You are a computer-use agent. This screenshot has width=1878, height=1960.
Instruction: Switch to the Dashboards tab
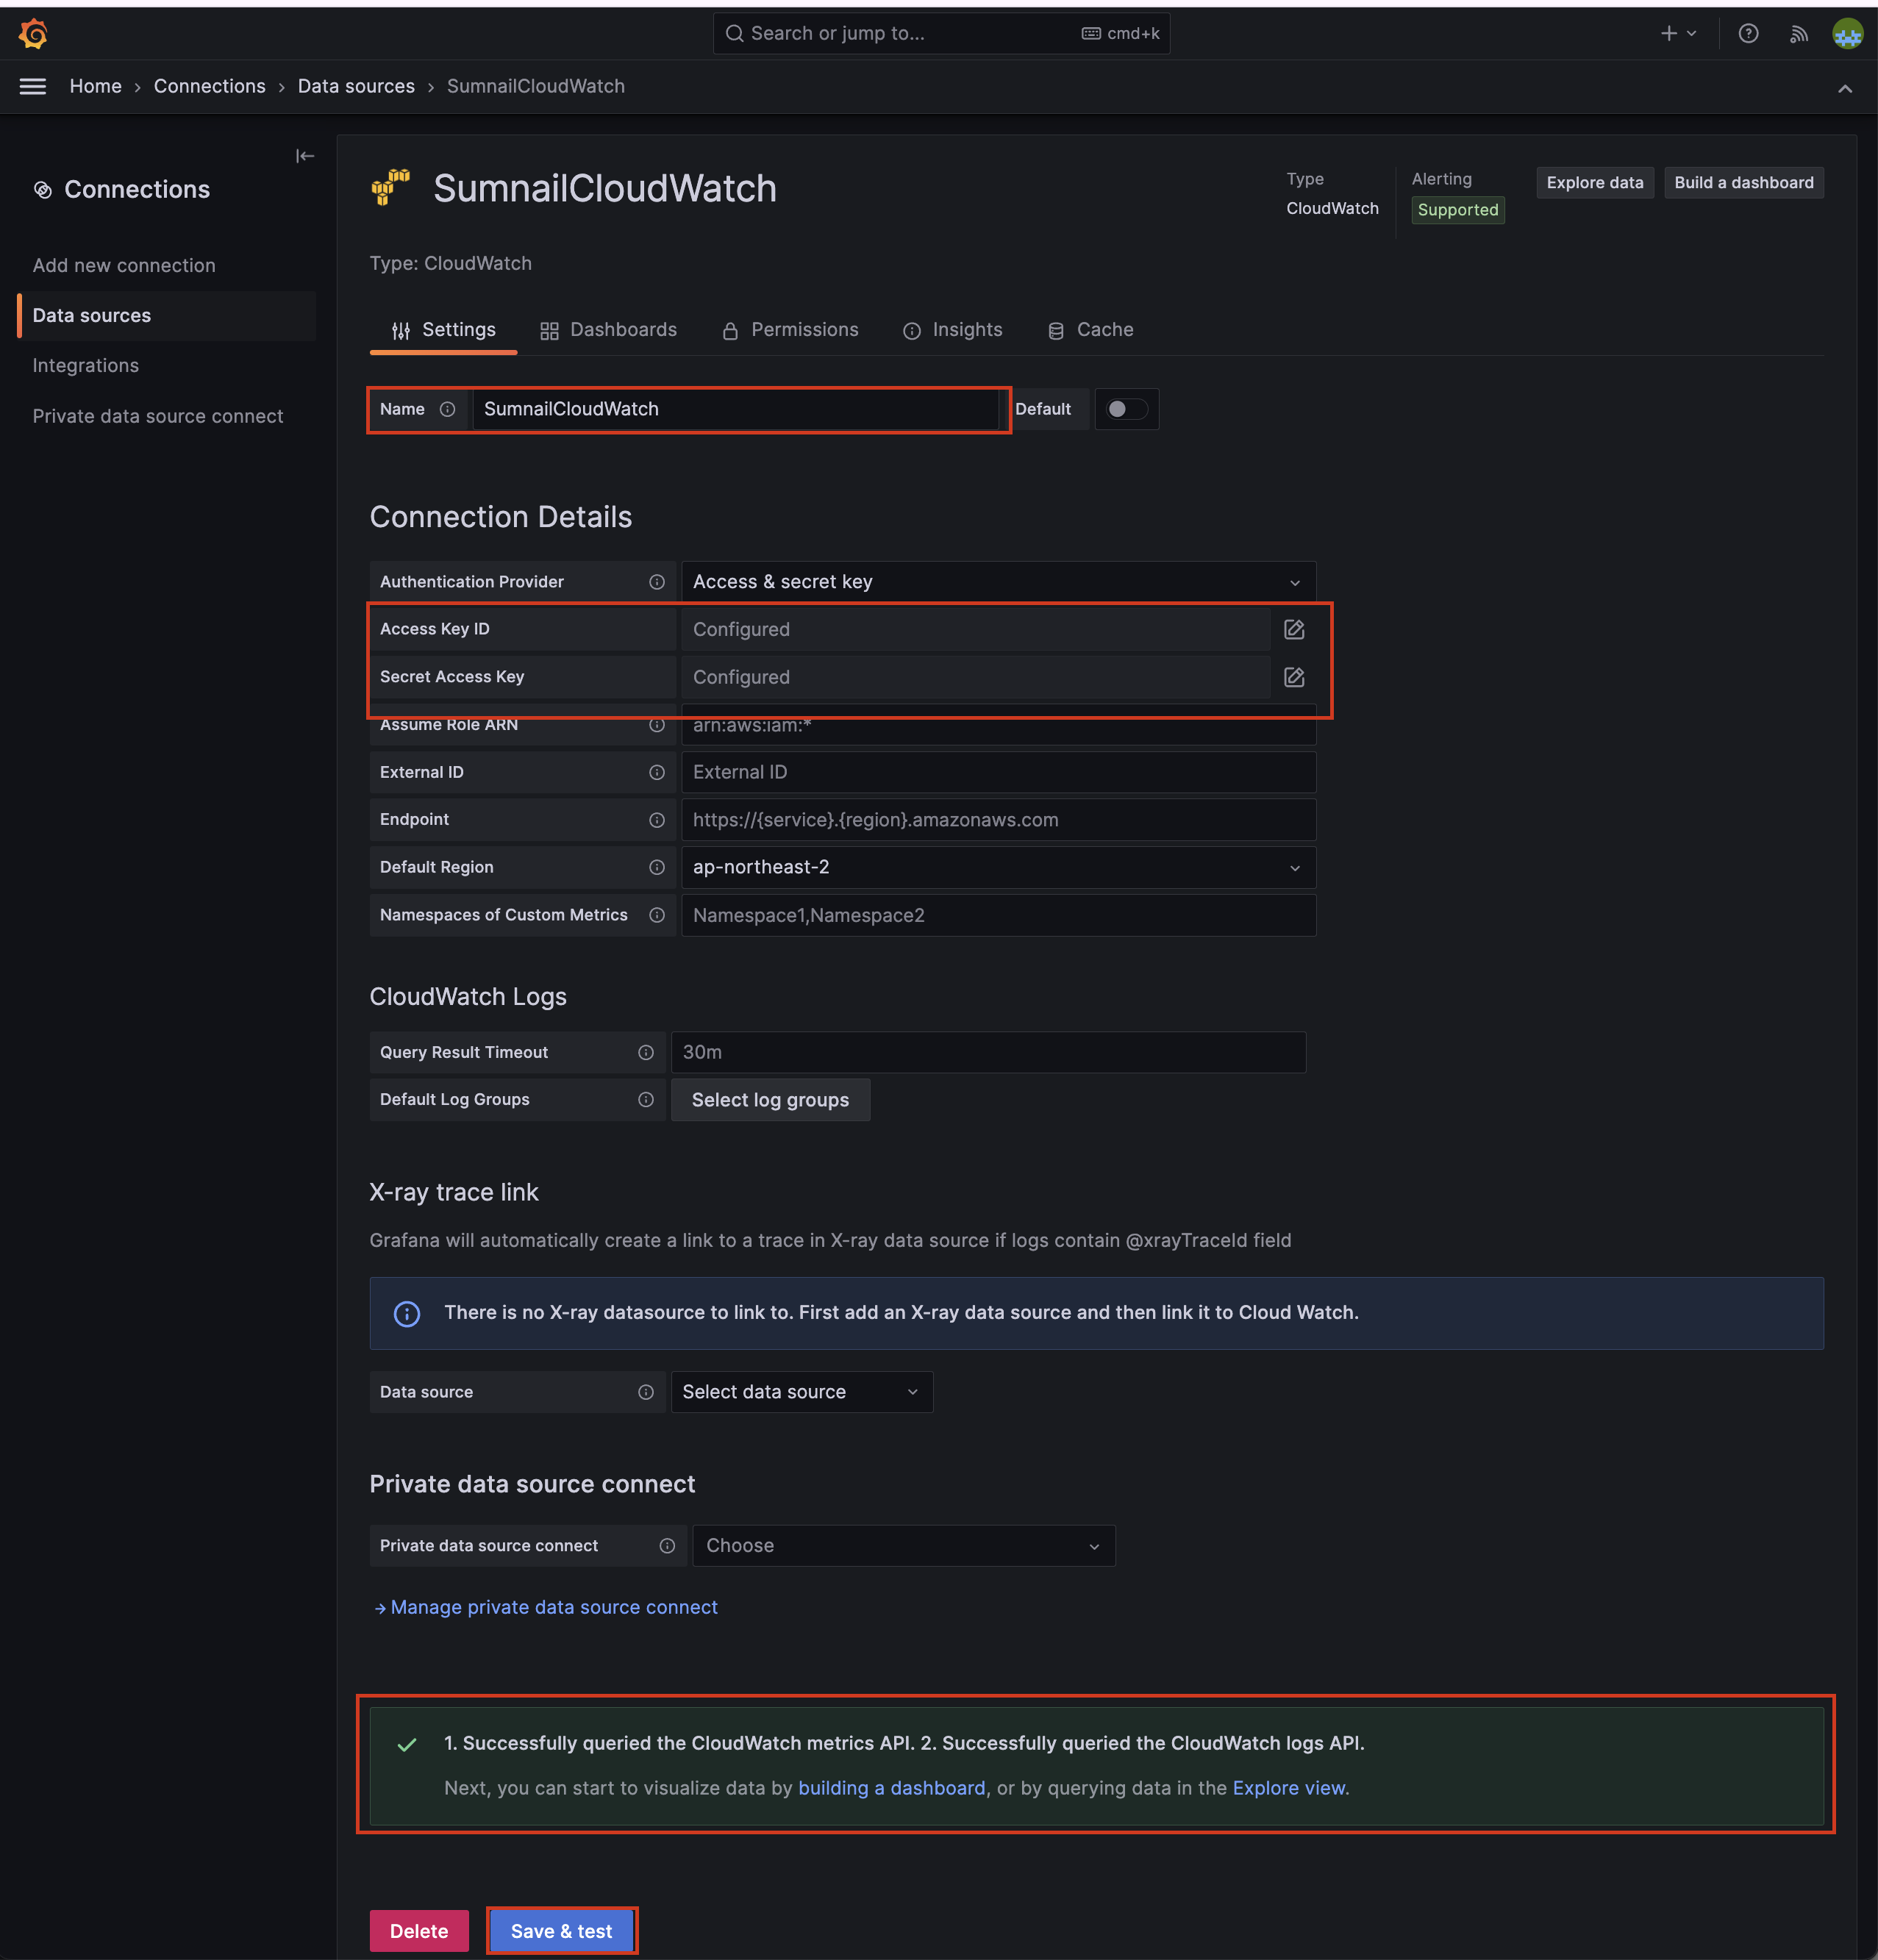[x=608, y=330]
